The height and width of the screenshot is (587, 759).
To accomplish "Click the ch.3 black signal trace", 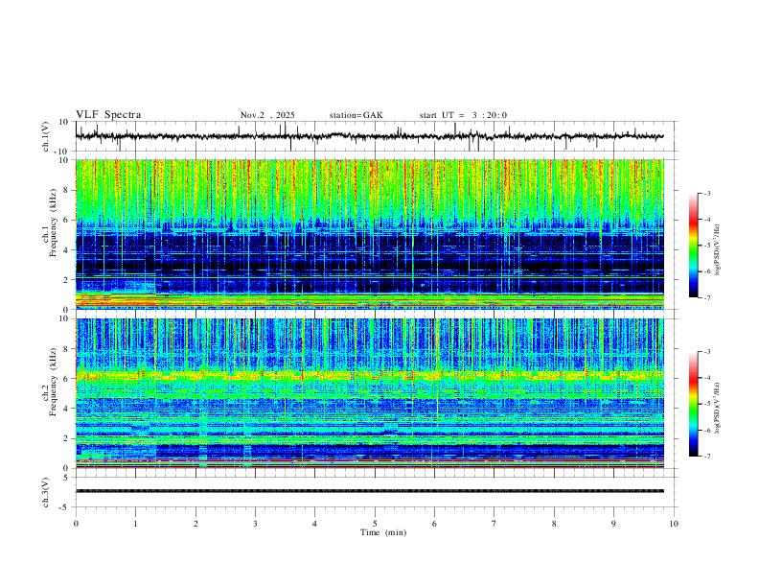I will (x=370, y=491).
